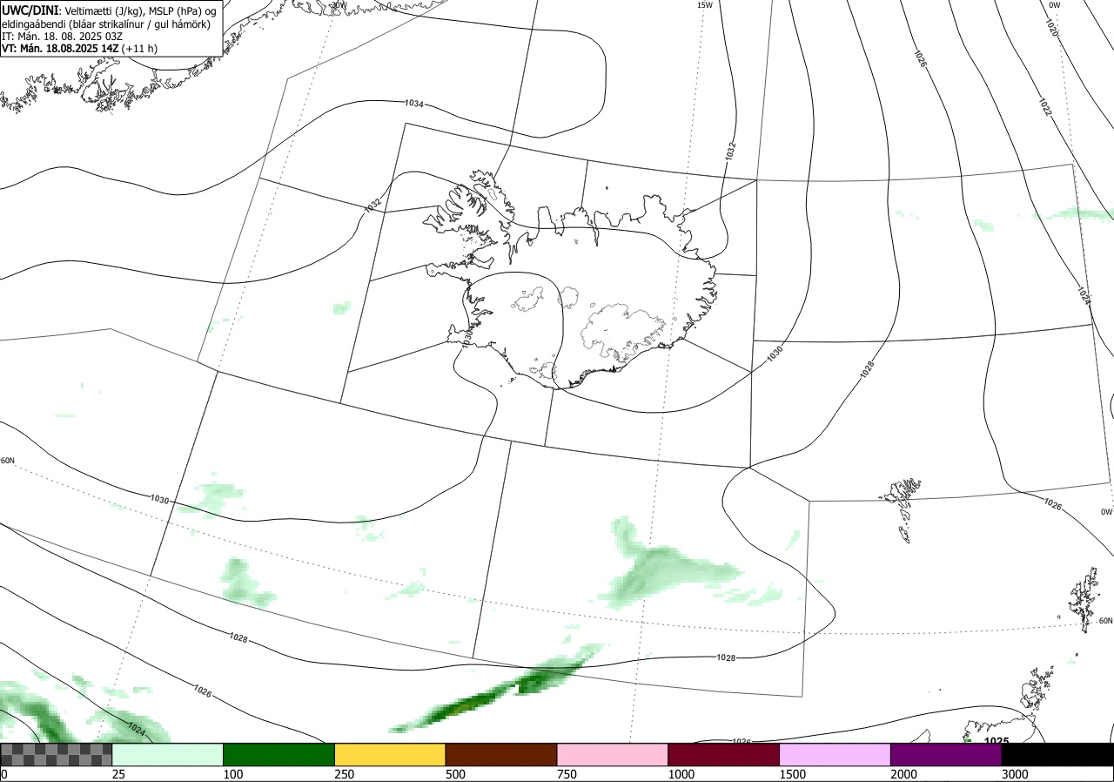The width and height of the screenshot is (1114, 782).
Task: Pick the pink 750–1000 legend swatch
Action: (x=613, y=754)
